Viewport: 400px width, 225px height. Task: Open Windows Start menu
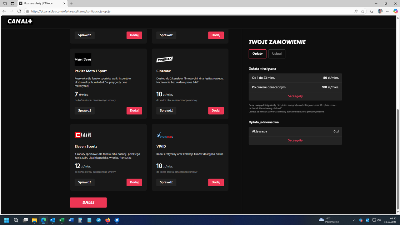tap(7, 220)
